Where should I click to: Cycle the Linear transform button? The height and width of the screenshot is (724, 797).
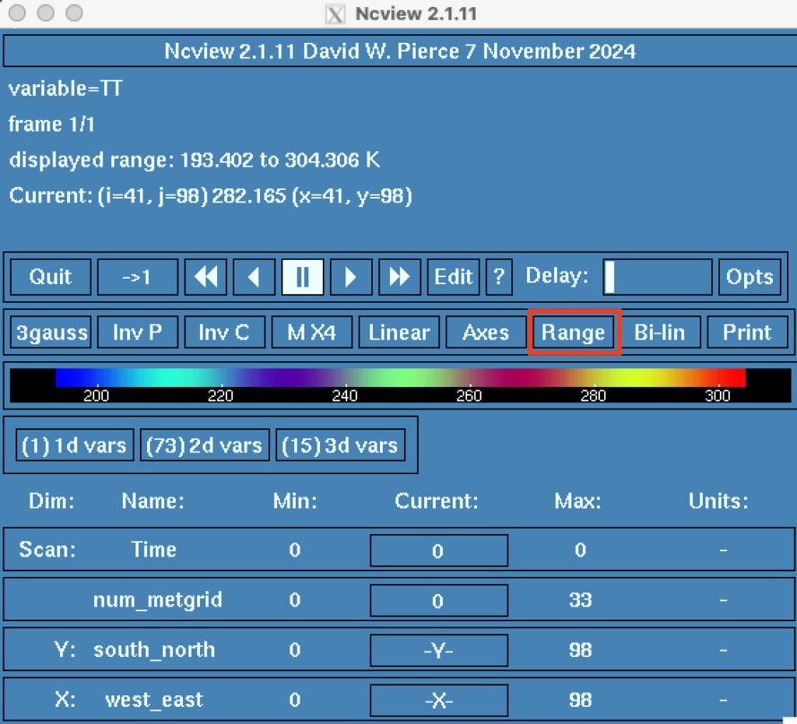399,332
